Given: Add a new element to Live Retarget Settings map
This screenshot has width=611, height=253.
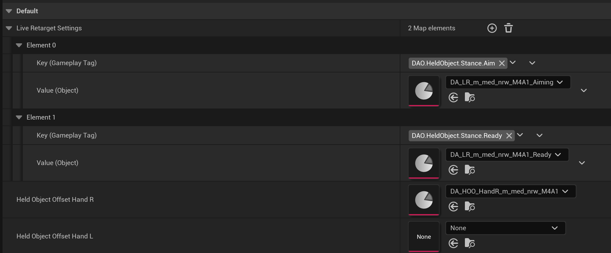Looking at the screenshot, I should coord(492,28).
